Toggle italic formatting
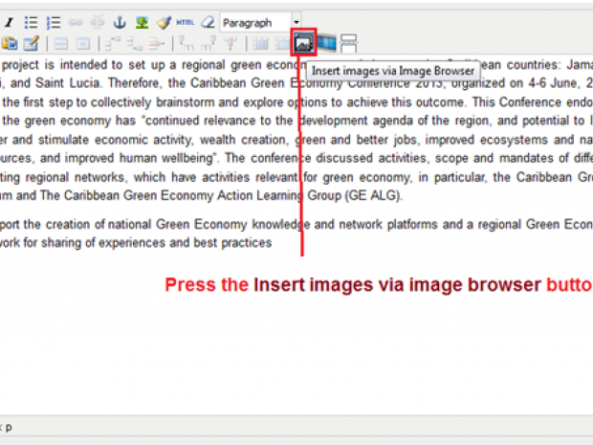 click(8, 22)
